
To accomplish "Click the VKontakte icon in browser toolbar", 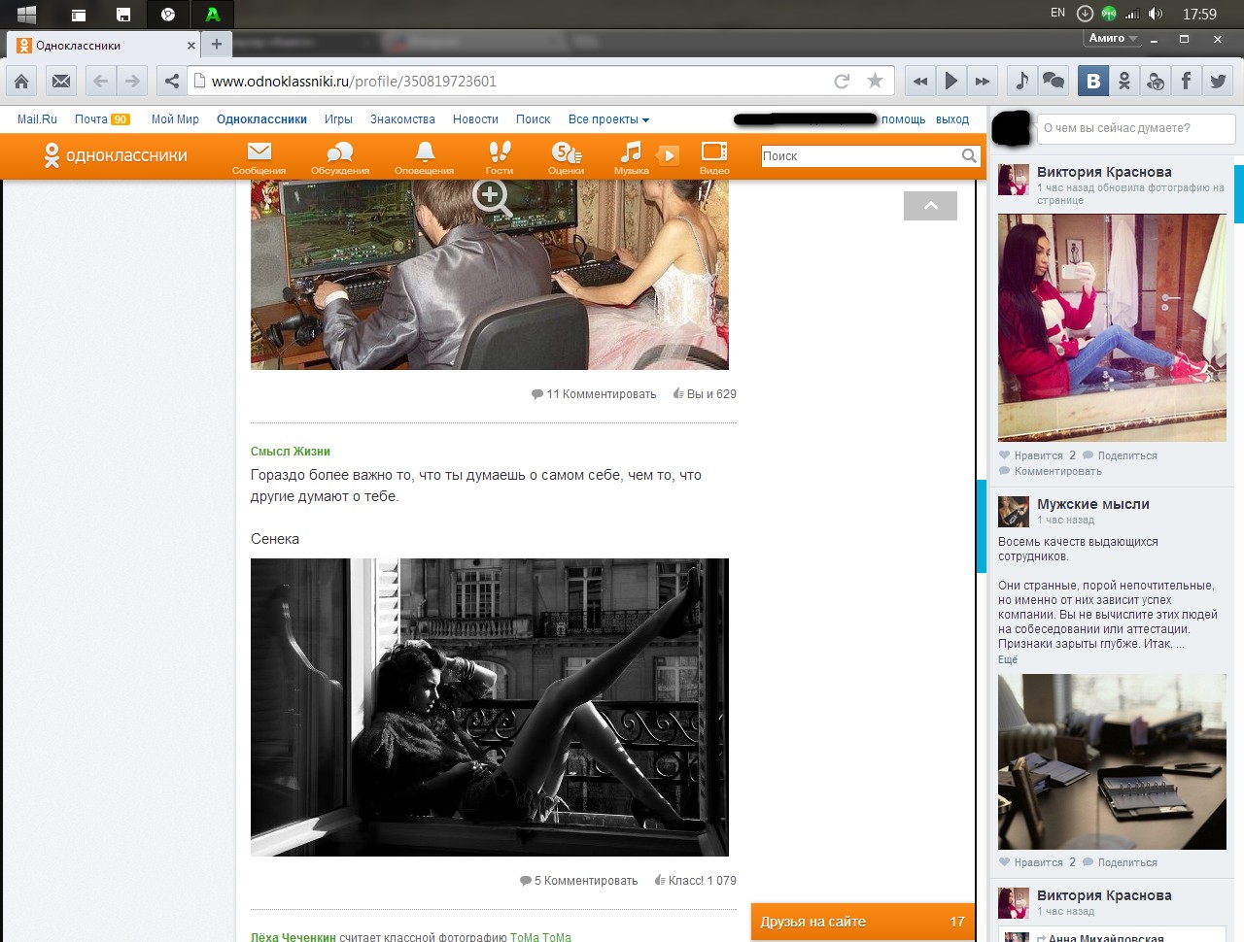I will click(1093, 81).
